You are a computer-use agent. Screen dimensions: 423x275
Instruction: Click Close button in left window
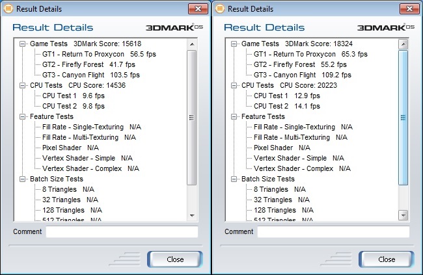click(175, 259)
